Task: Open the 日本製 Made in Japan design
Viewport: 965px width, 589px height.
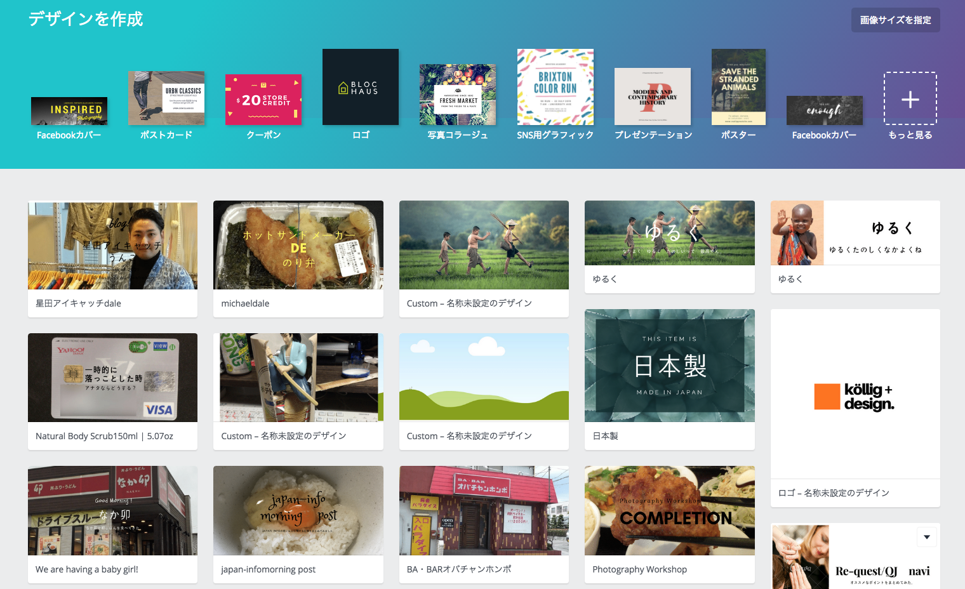Action: coord(669,366)
